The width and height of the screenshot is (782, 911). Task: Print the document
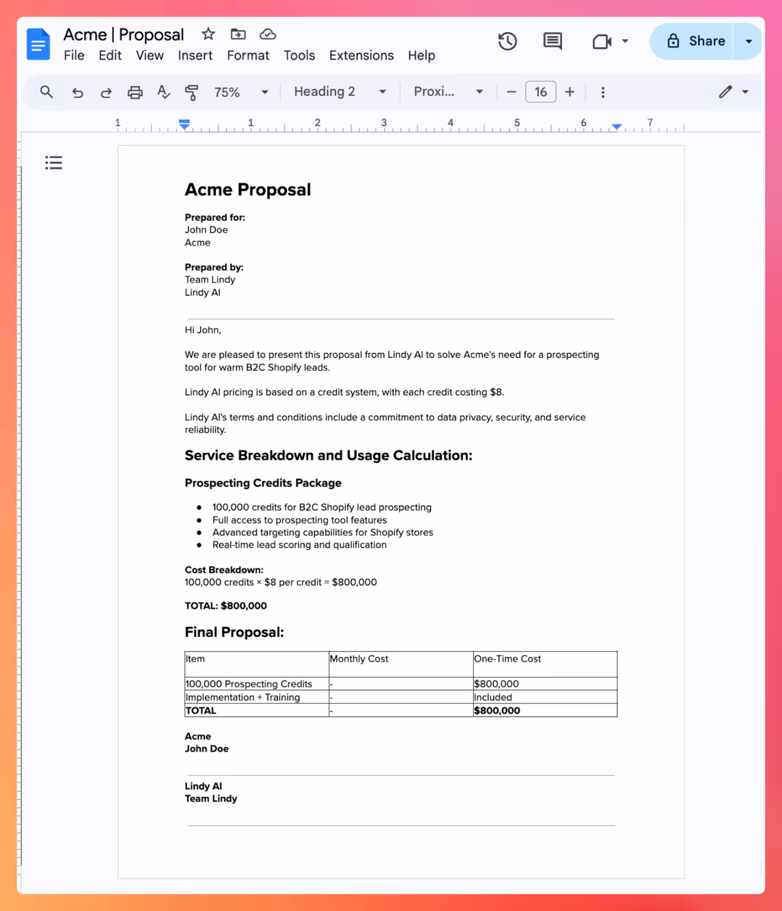pyautogui.click(x=135, y=92)
